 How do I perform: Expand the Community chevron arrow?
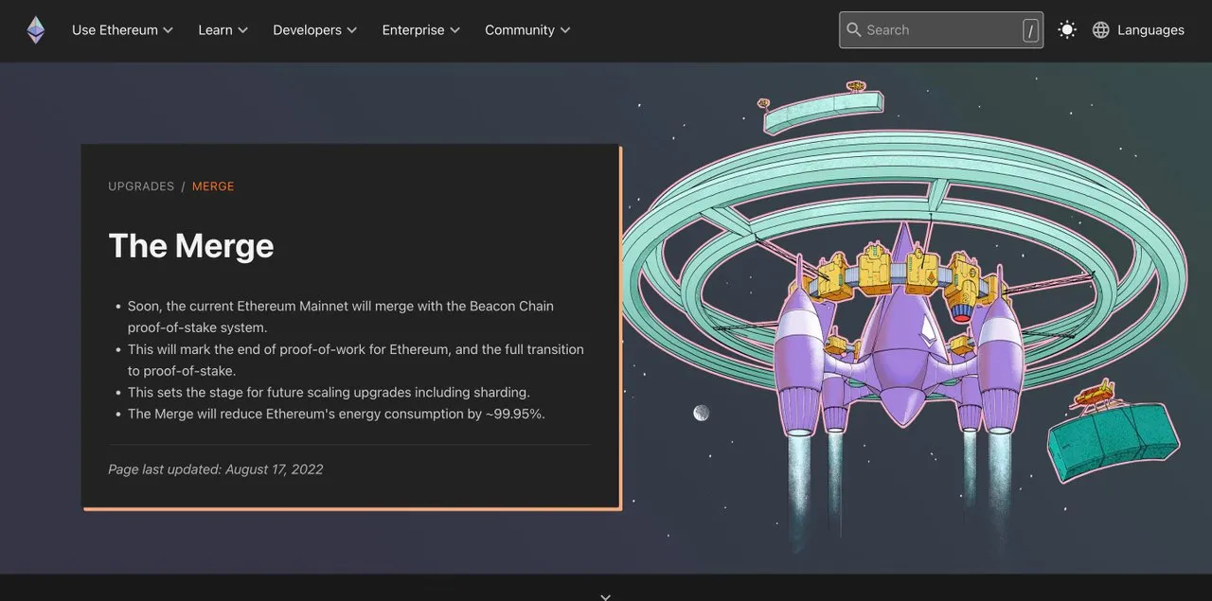click(x=565, y=30)
